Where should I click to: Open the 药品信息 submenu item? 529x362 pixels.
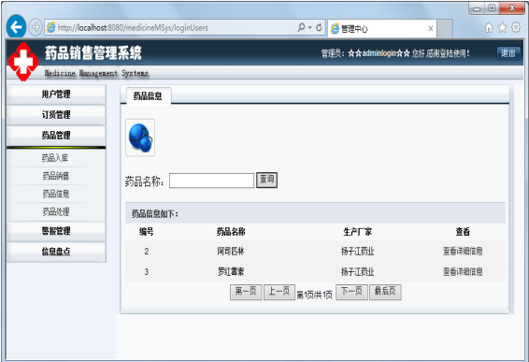pyautogui.click(x=56, y=194)
